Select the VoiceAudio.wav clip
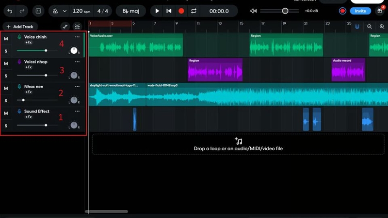Screen dimensions: 388x218 pyautogui.click(x=136, y=45)
